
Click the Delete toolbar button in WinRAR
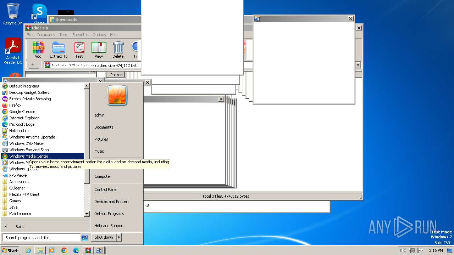118,50
